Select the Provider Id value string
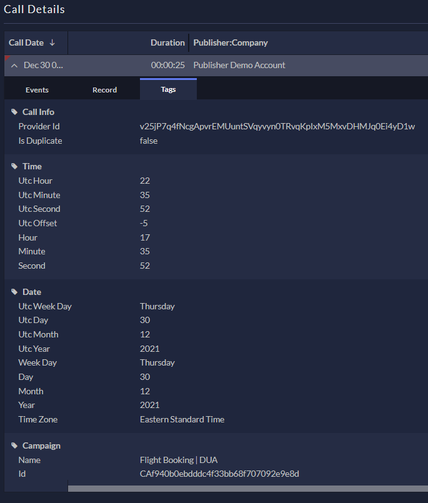The image size is (428, 503). [277, 126]
